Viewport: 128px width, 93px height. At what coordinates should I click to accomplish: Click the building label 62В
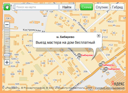pos(28,63)
